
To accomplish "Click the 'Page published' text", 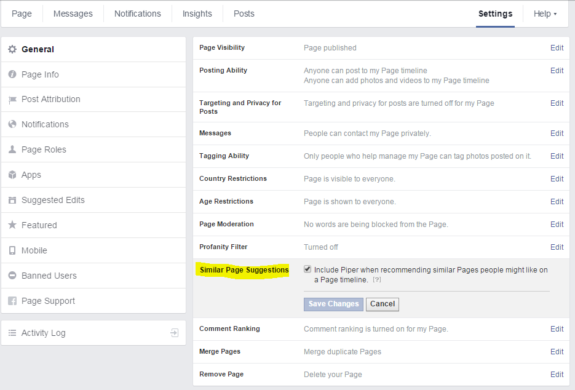I will point(330,48).
